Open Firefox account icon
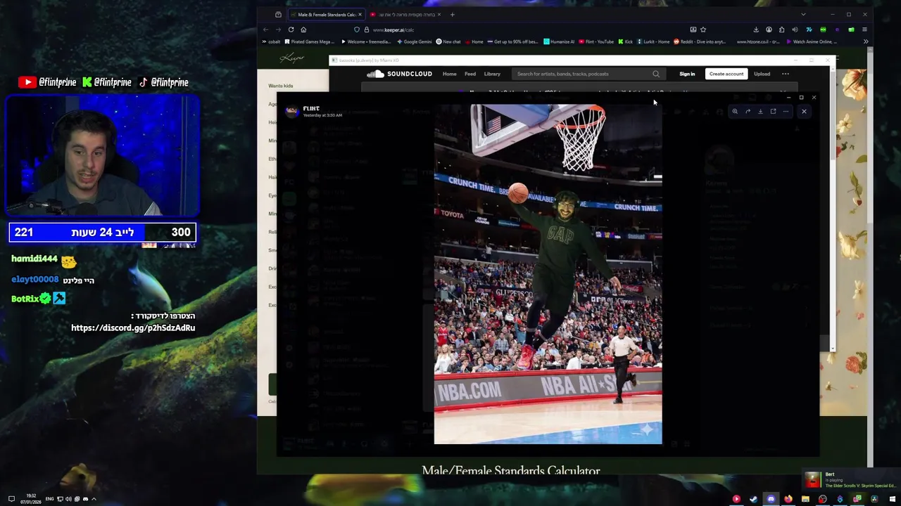 tap(769, 30)
